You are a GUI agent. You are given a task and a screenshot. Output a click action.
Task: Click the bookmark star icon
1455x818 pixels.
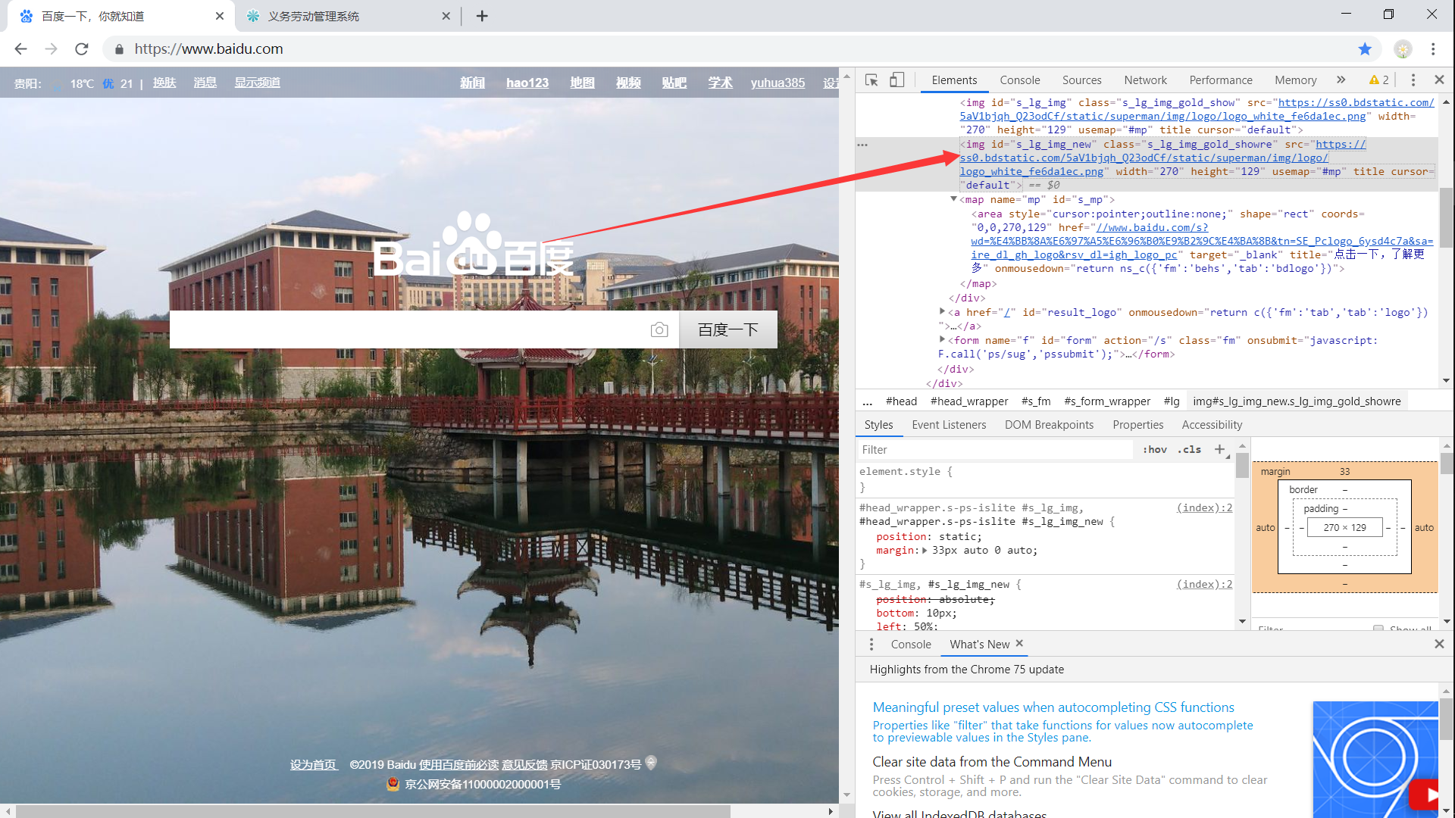coord(1365,49)
